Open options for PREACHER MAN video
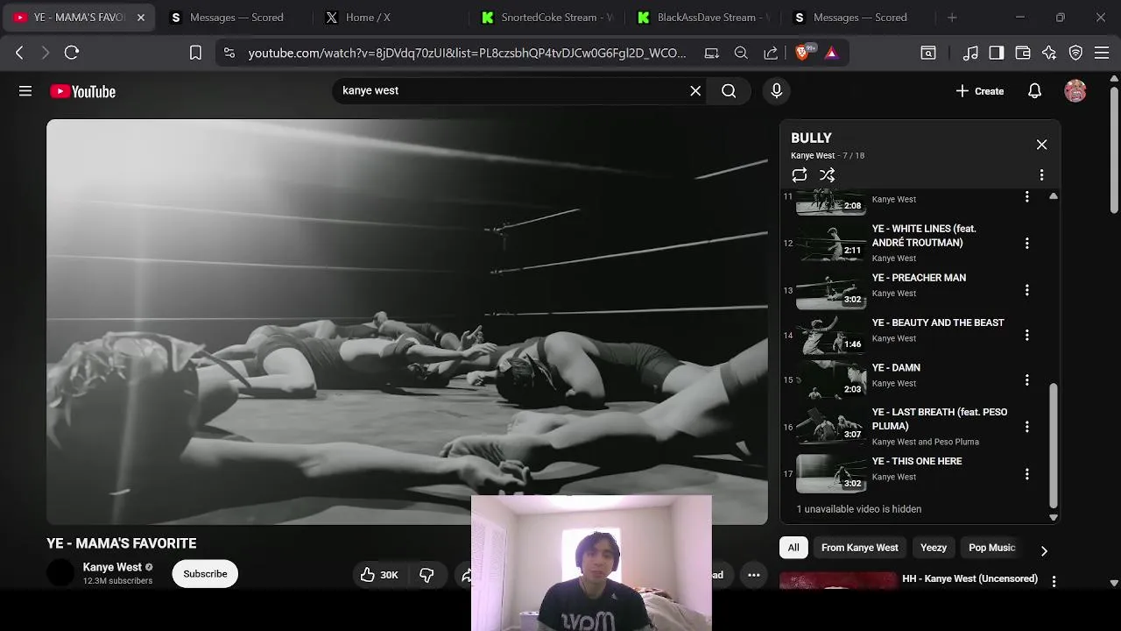This screenshot has width=1121, height=631. click(1026, 290)
